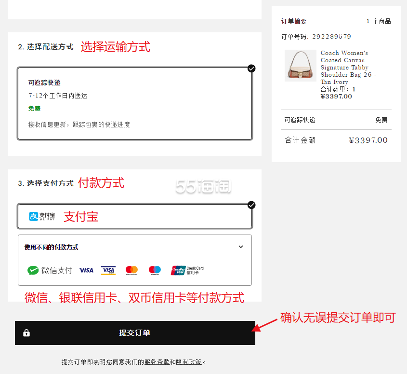Click the 接收信息更新 tracking description text
This screenshot has height=374, width=407.
pos(79,125)
